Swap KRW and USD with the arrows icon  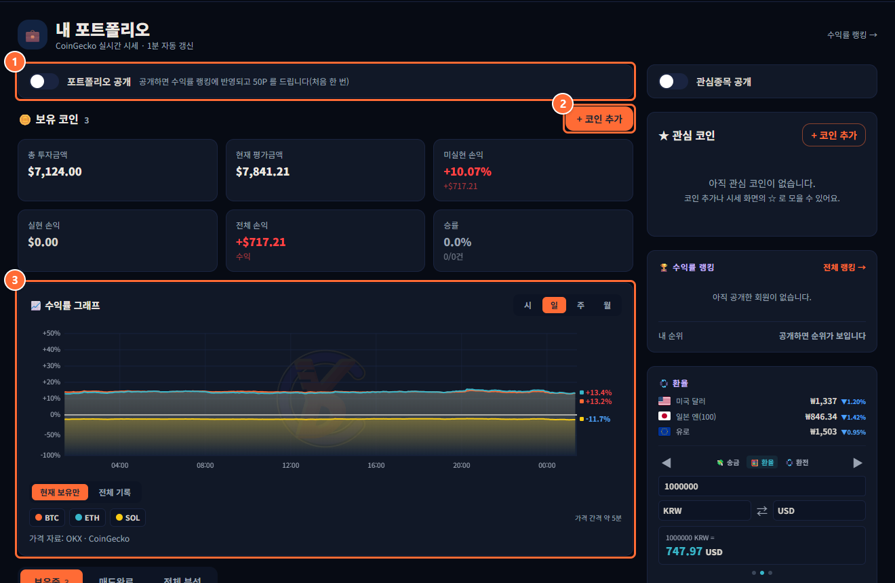pos(762,510)
